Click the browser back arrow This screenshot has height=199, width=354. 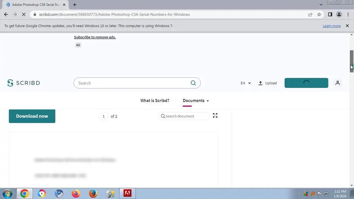[x=6, y=14]
